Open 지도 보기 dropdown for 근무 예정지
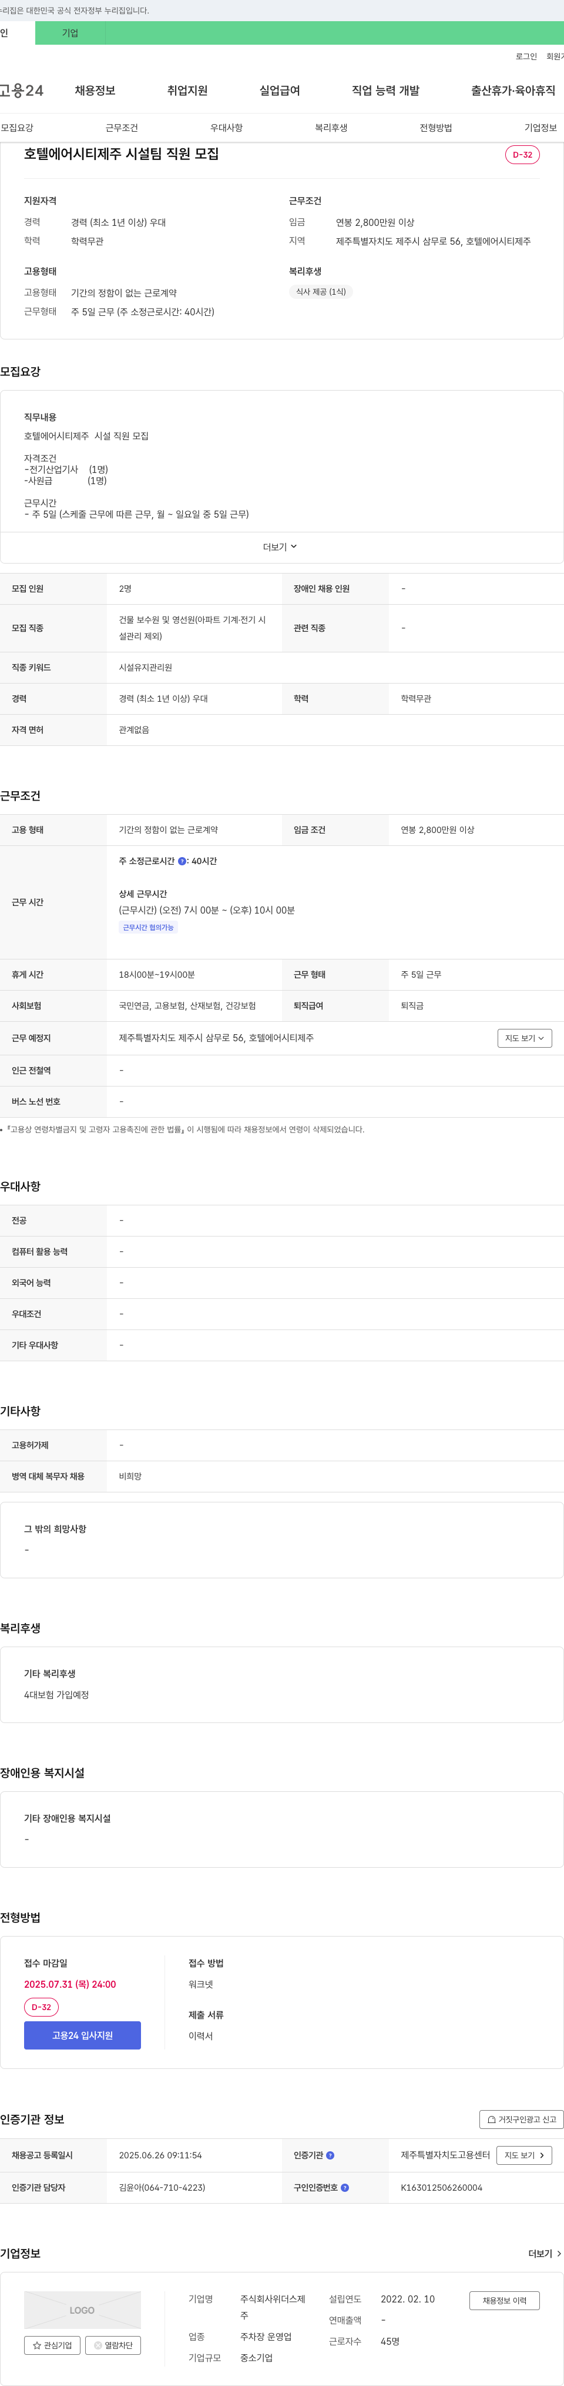The width and height of the screenshot is (564, 2386). pyautogui.click(x=524, y=1038)
